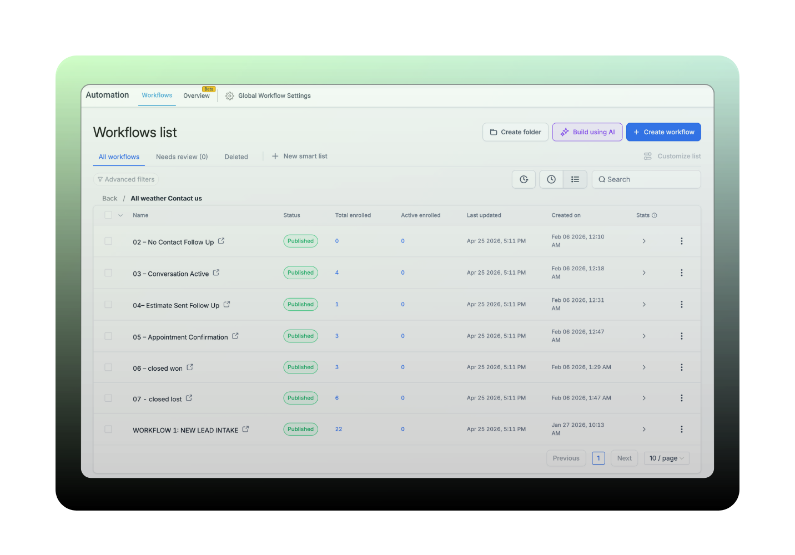Click the Create workflow button

(663, 132)
